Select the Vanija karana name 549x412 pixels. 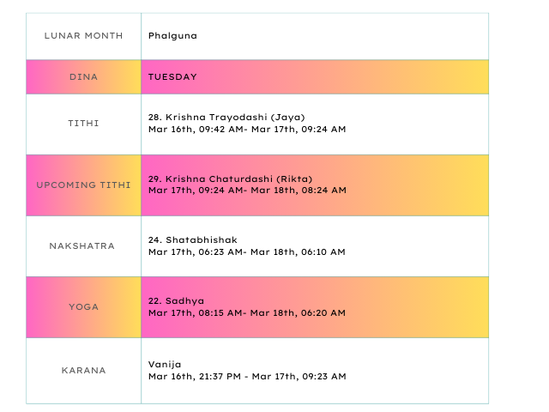coord(165,364)
